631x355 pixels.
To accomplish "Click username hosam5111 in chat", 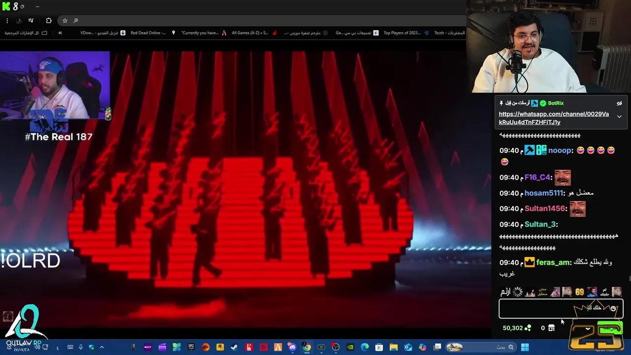I will [x=544, y=193].
